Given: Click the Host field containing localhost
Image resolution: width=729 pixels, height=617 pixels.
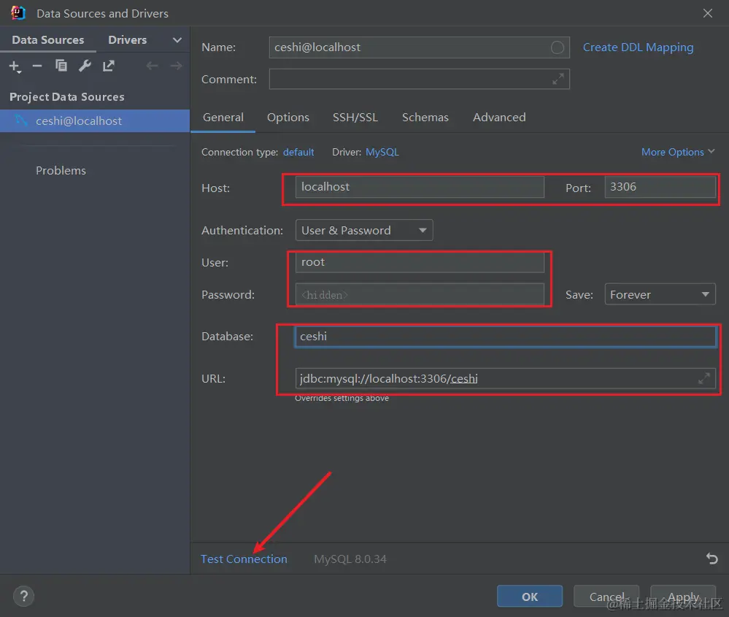Looking at the screenshot, I should pyautogui.click(x=420, y=187).
